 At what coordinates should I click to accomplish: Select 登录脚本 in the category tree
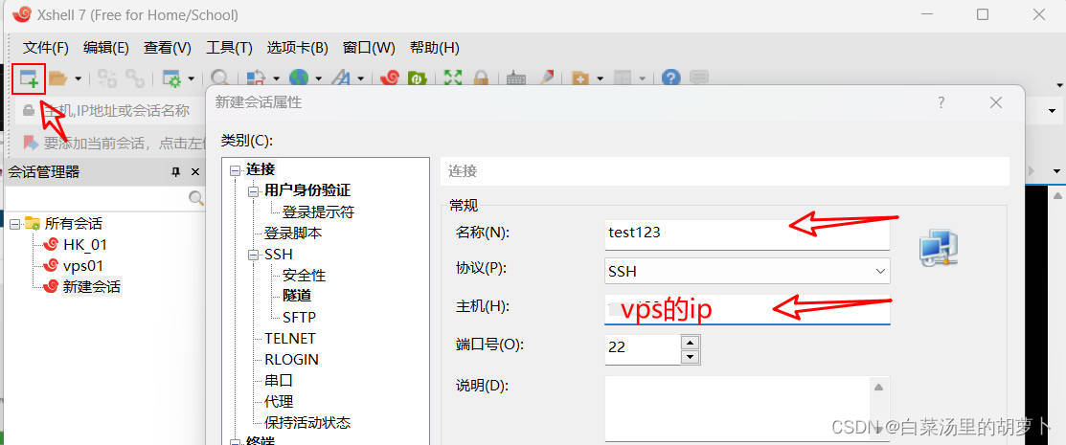pyautogui.click(x=293, y=234)
